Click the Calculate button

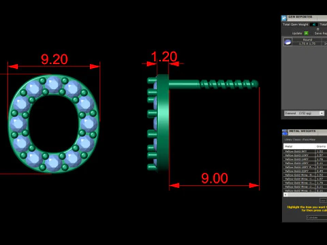(317, 217)
